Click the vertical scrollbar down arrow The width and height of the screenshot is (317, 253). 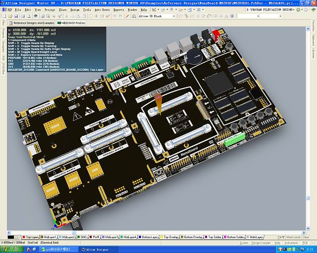coord(308,228)
